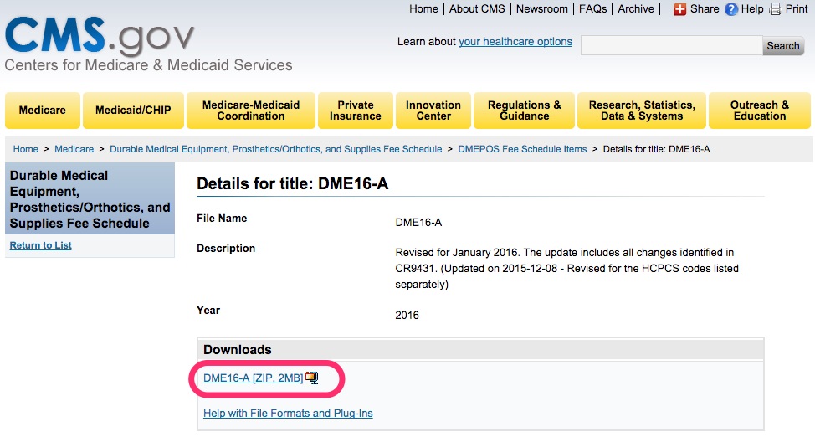The width and height of the screenshot is (815, 437).
Task: Click the Downloads section header
Action: point(480,350)
